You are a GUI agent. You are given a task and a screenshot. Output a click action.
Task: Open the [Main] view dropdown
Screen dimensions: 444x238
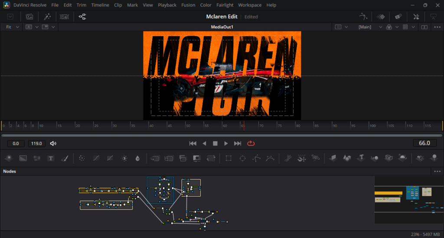[x=370, y=27]
